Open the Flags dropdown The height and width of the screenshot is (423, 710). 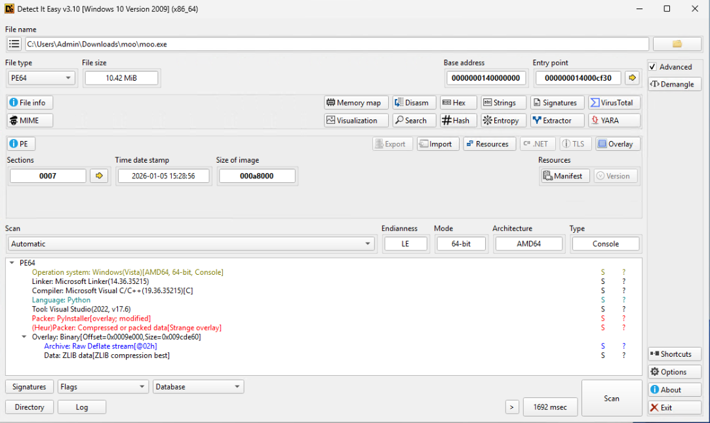pos(103,387)
